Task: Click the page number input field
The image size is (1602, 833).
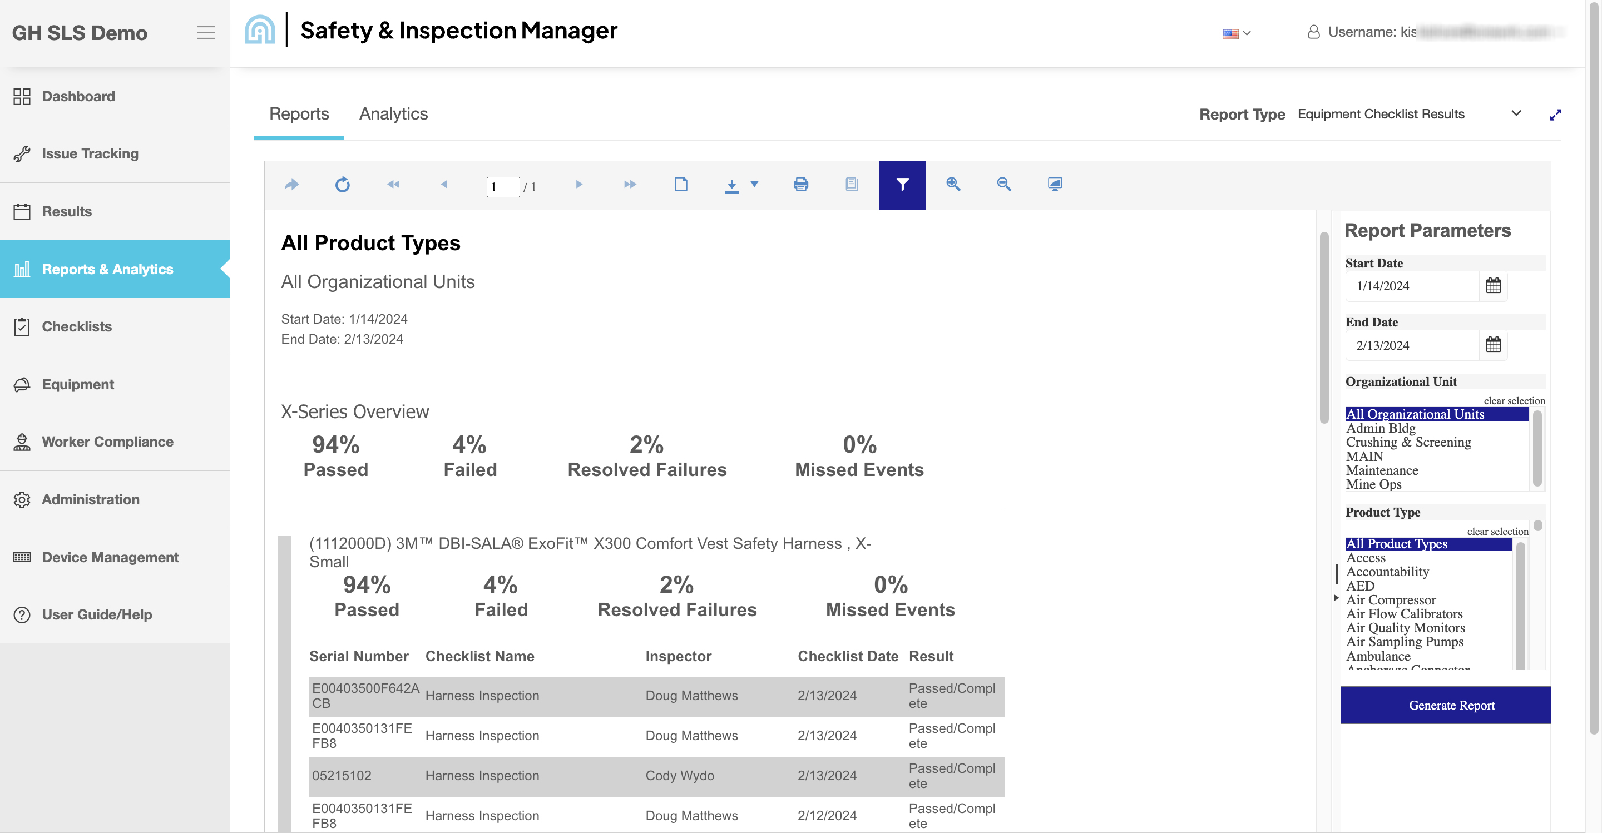Action: point(502,187)
